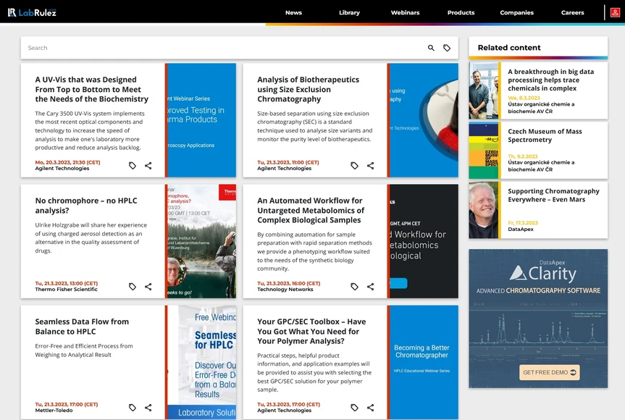The image size is (625, 420).
Task: Click thumbnail of big data article
Action: coord(484,91)
